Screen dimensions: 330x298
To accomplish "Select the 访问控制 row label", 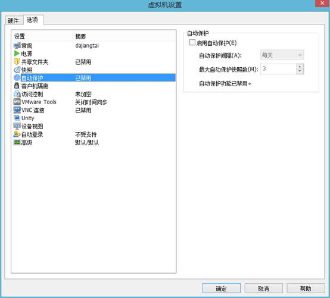I will coord(32,94).
